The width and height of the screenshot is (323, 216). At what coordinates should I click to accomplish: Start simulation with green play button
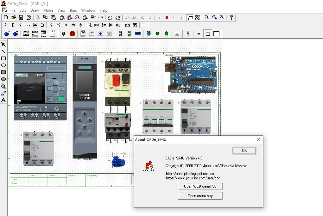159,18
